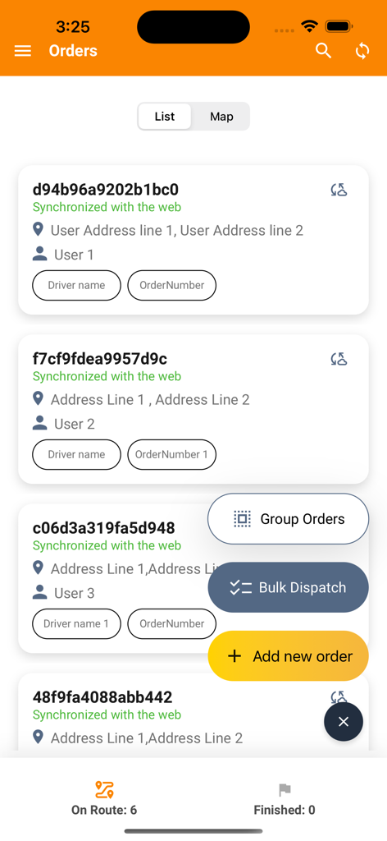The image size is (387, 841).
Task: Tap the On Route icon in bottom bar
Action: 104,789
